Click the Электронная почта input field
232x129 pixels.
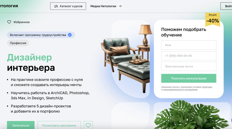189,66
